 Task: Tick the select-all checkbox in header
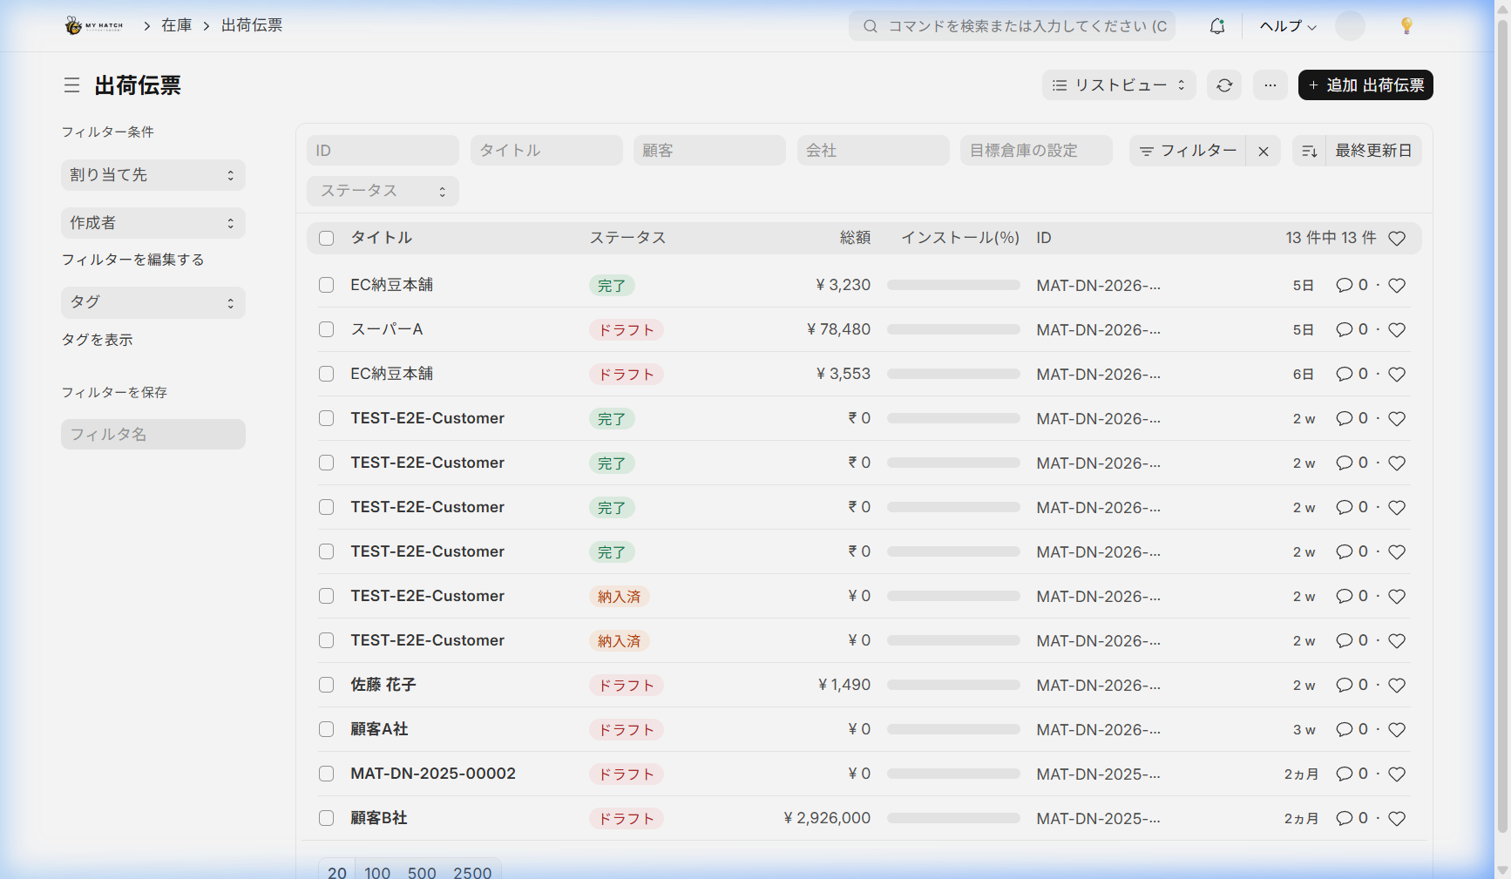327,239
